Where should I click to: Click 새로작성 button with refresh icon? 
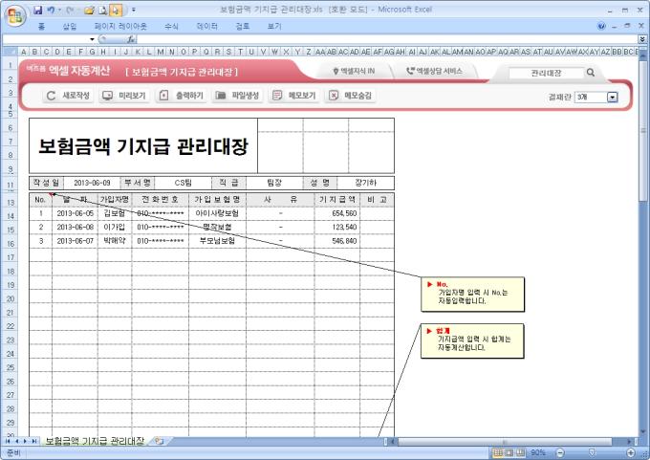point(68,96)
